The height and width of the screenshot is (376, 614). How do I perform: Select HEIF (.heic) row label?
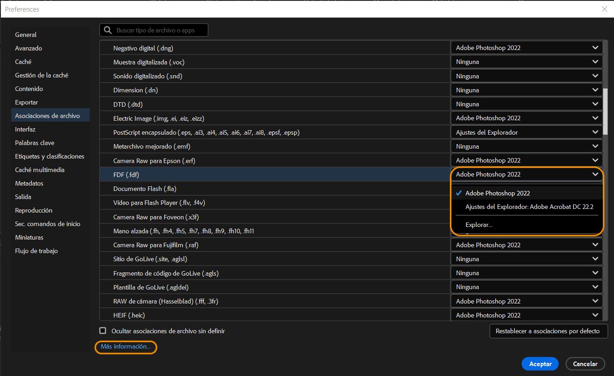pos(129,315)
